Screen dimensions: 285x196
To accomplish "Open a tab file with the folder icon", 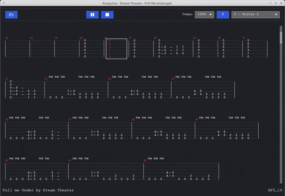I will click(x=11, y=15).
